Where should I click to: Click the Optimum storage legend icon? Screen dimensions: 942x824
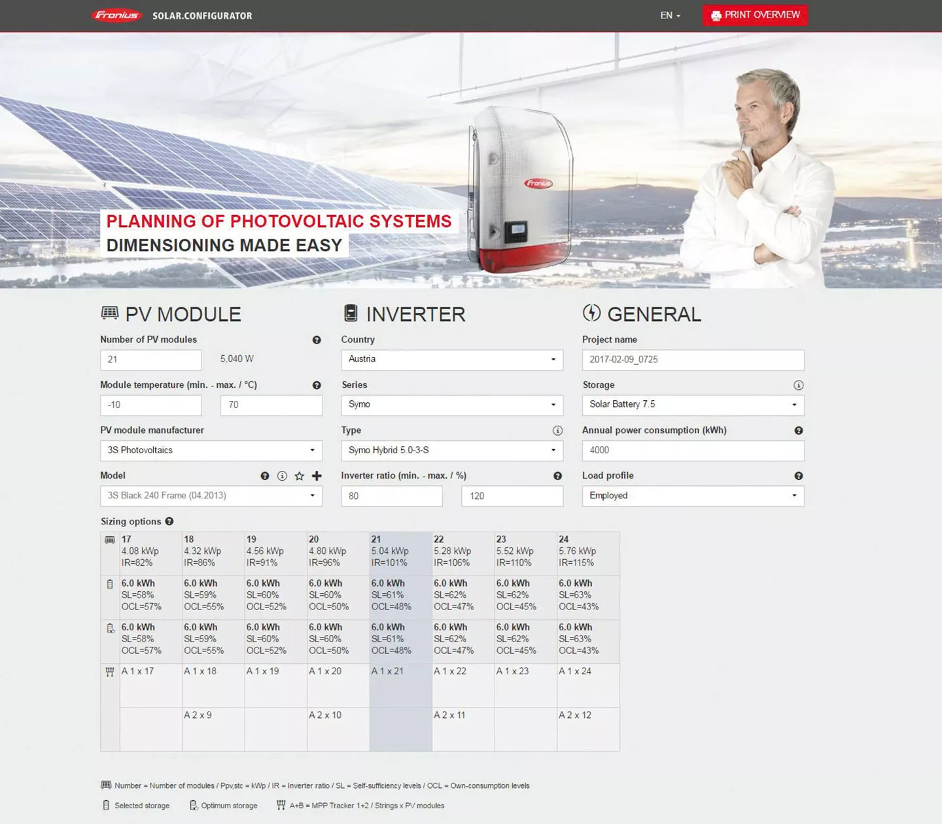pos(194,805)
